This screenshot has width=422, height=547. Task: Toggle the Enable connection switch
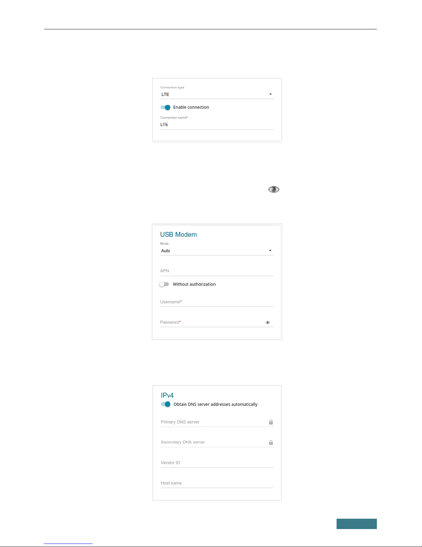click(x=165, y=107)
